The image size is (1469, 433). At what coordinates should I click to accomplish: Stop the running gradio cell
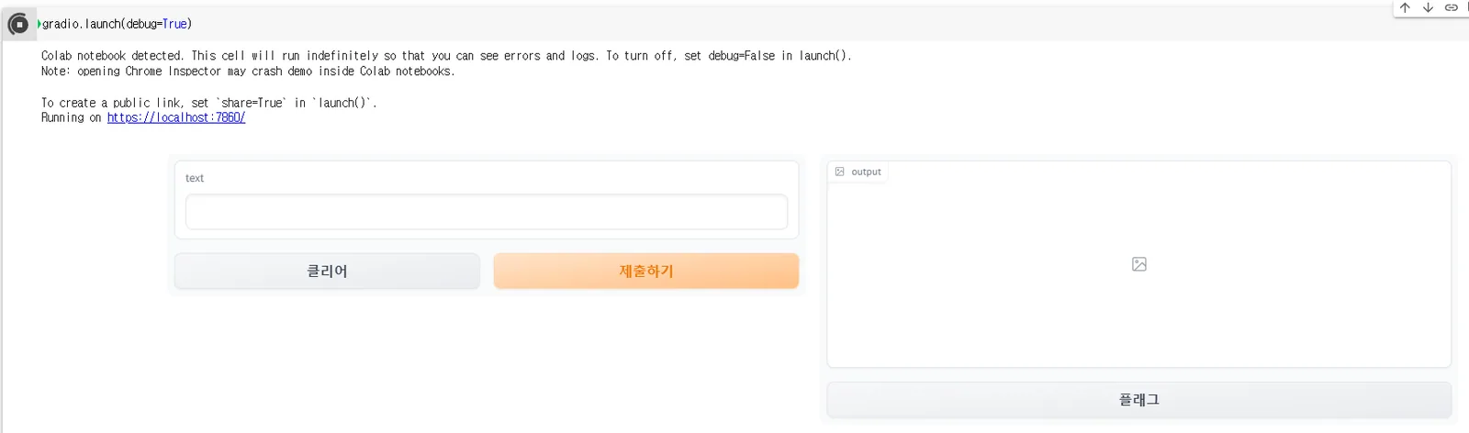tap(17, 24)
